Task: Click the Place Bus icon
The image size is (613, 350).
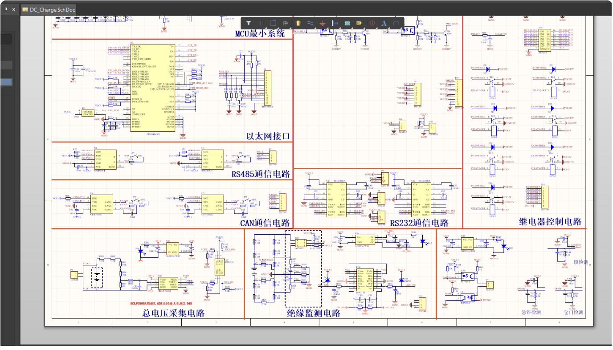Action: 335,23
